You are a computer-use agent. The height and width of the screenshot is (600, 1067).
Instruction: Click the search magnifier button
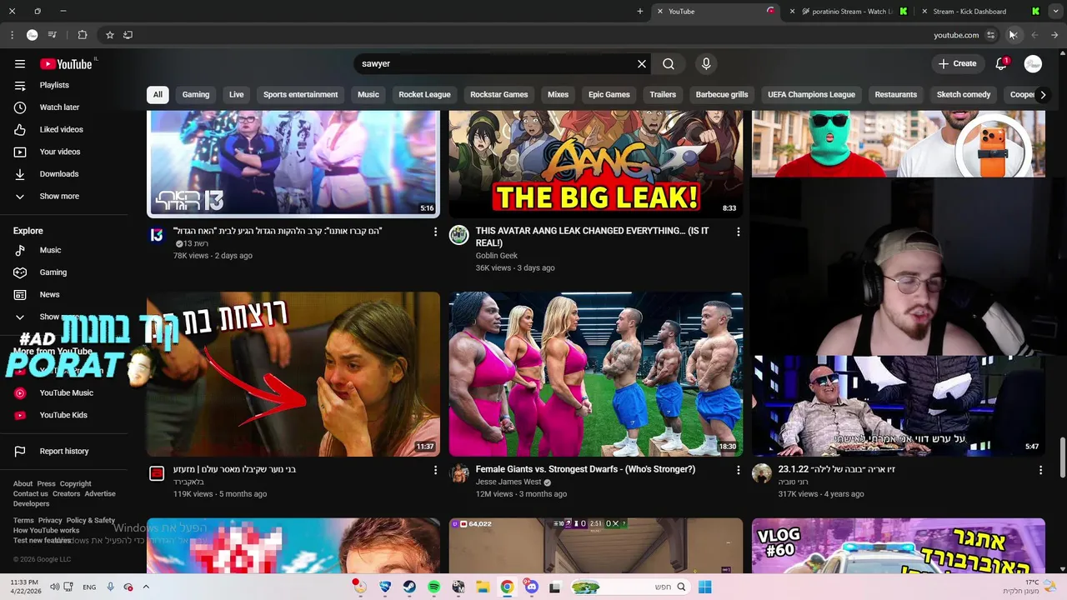(x=669, y=64)
